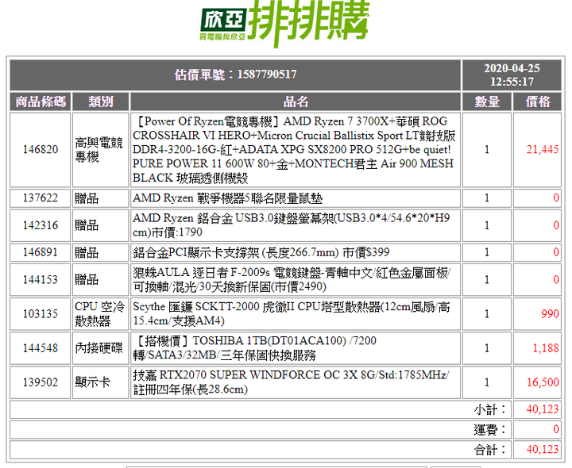
Task: Click the 商品條碼 column header
Action: point(41,102)
